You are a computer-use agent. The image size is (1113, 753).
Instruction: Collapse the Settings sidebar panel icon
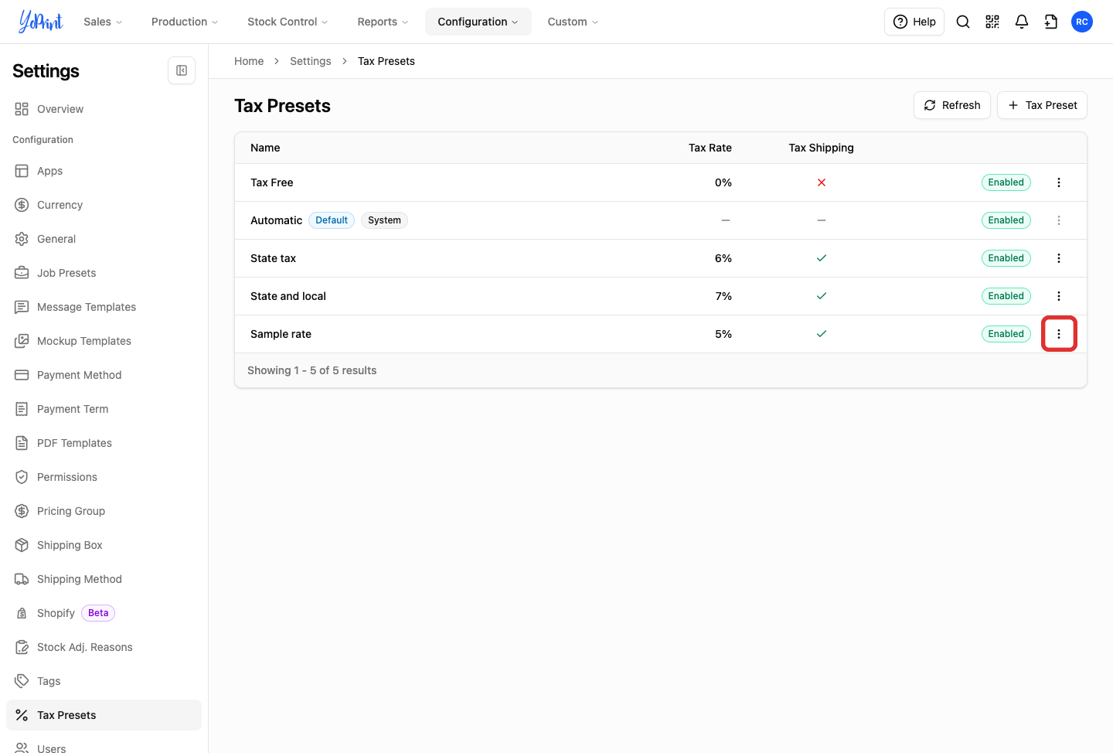[182, 70]
